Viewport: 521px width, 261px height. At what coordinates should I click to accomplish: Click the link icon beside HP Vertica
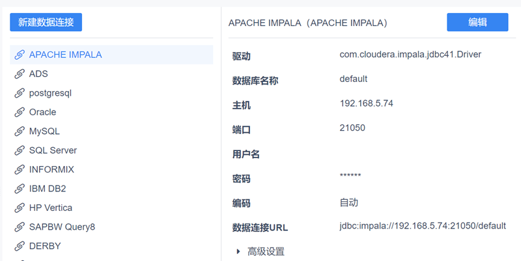point(20,208)
